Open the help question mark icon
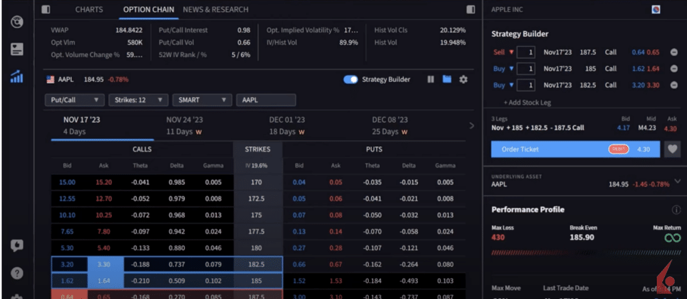This screenshot has width=687, height=299. pyautogui.click(x=17, y=273)
